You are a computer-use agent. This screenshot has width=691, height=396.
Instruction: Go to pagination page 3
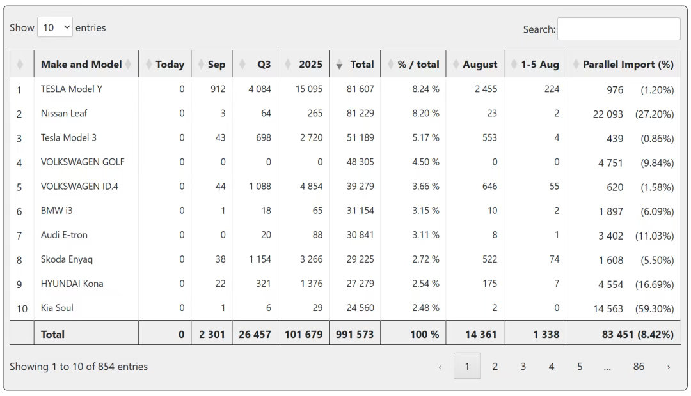click(523, 366)
